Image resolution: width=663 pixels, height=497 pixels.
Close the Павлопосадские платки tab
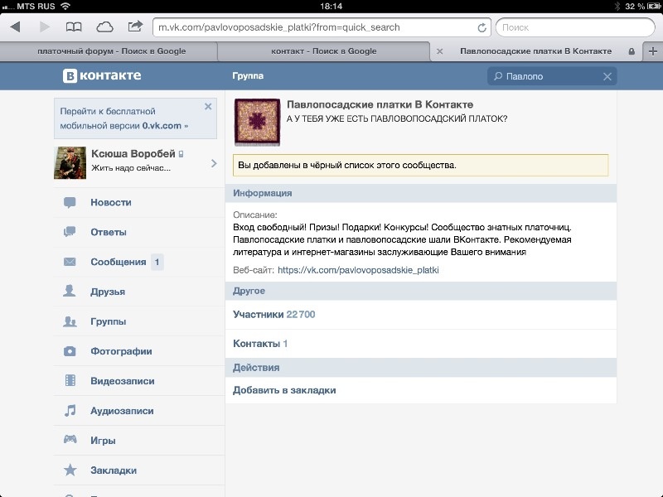pos(440,51)
